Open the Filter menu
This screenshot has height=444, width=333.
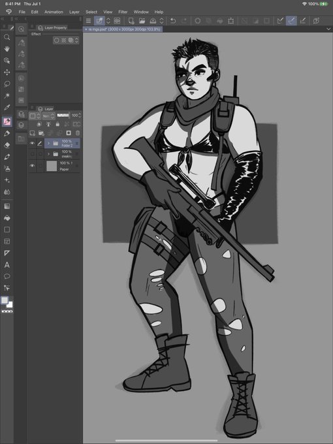click(123, 12)
